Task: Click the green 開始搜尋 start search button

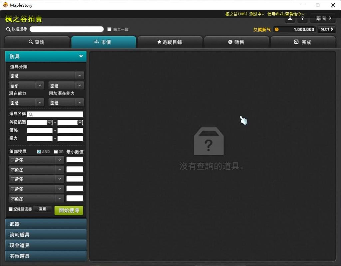Action: pos(69,210)
